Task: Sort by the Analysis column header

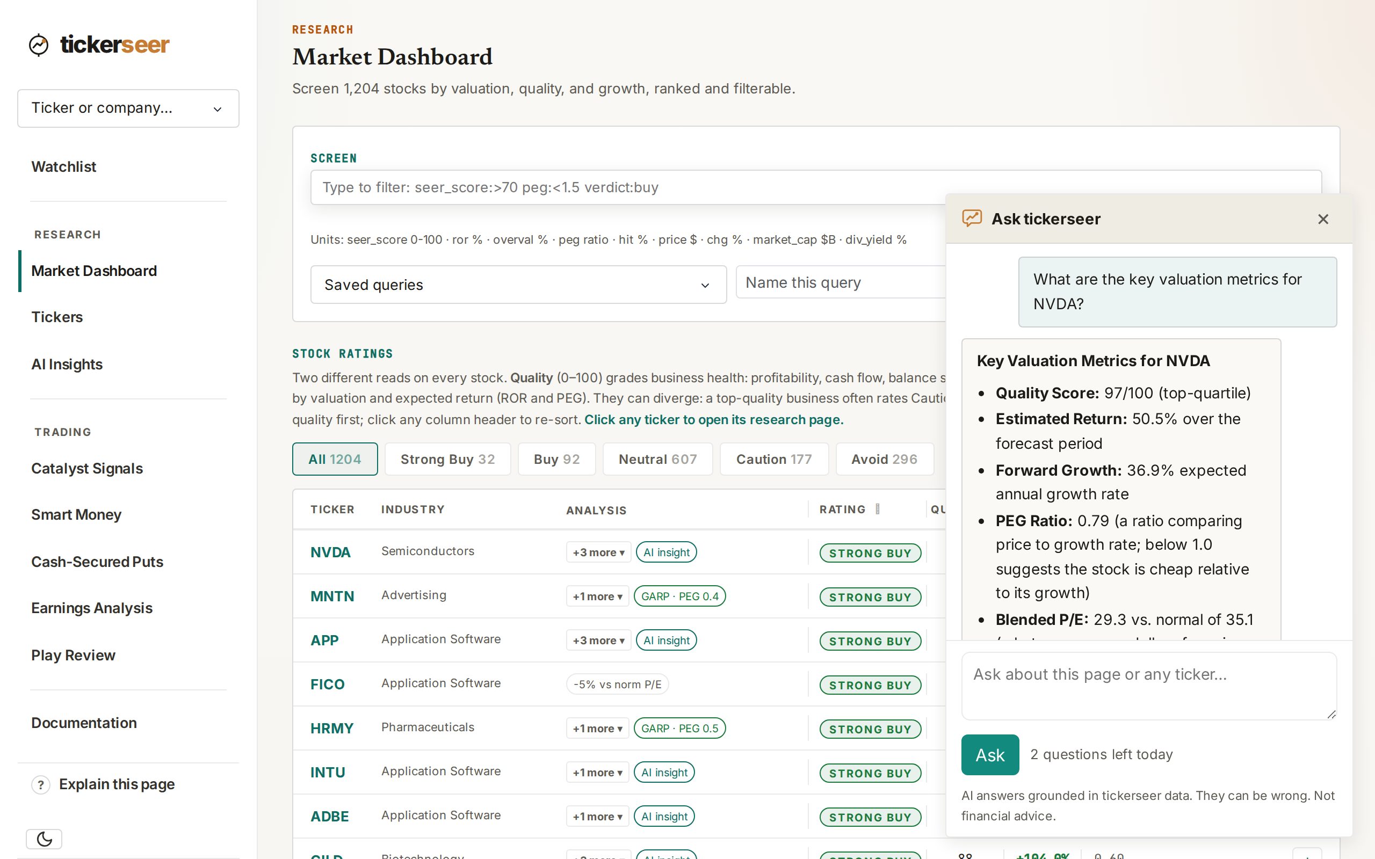Action: [597, 511]
